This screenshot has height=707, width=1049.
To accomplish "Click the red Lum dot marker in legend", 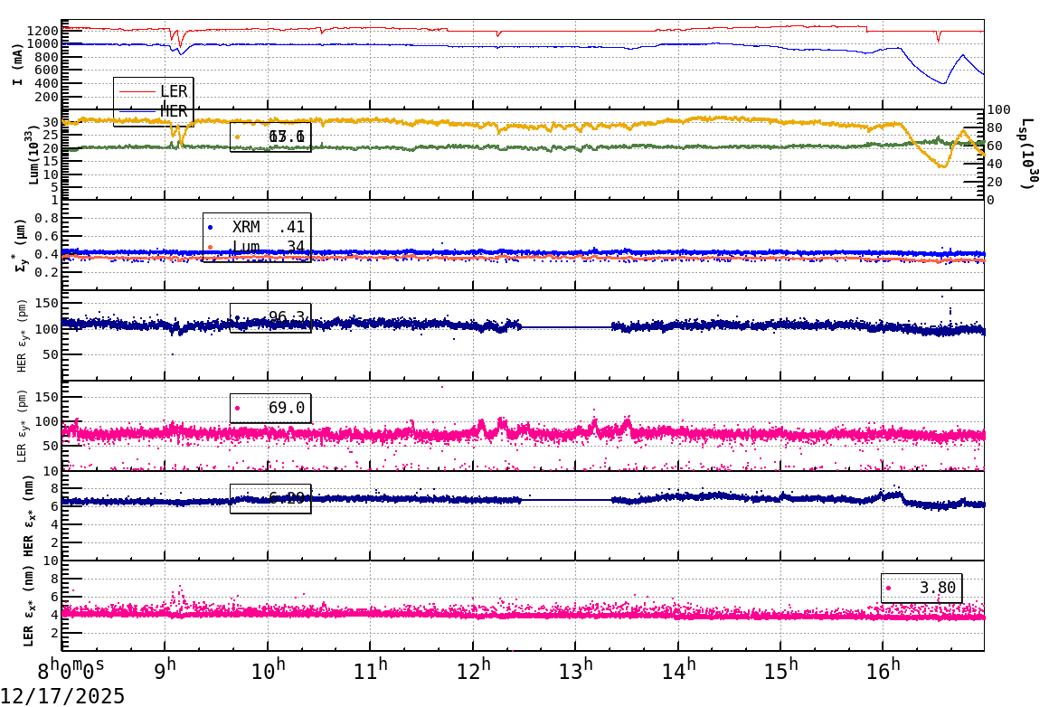I will 210,248.
